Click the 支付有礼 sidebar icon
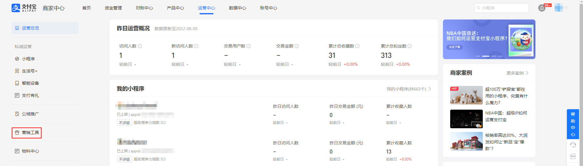This screenshot has width=583, height=166. coord(17,95)
